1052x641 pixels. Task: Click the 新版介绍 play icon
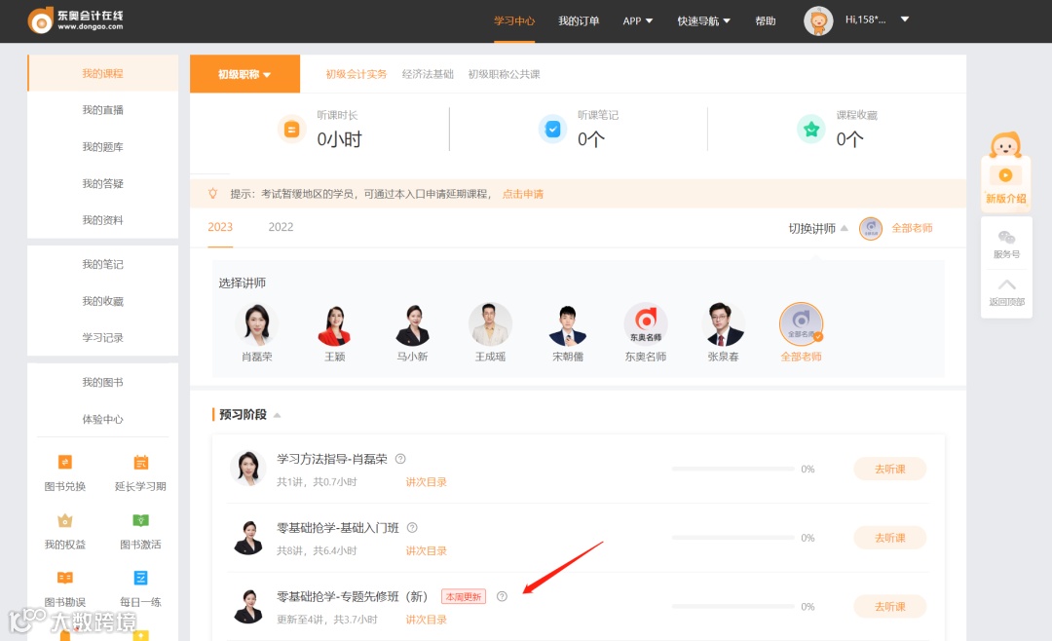[1005, 175]
